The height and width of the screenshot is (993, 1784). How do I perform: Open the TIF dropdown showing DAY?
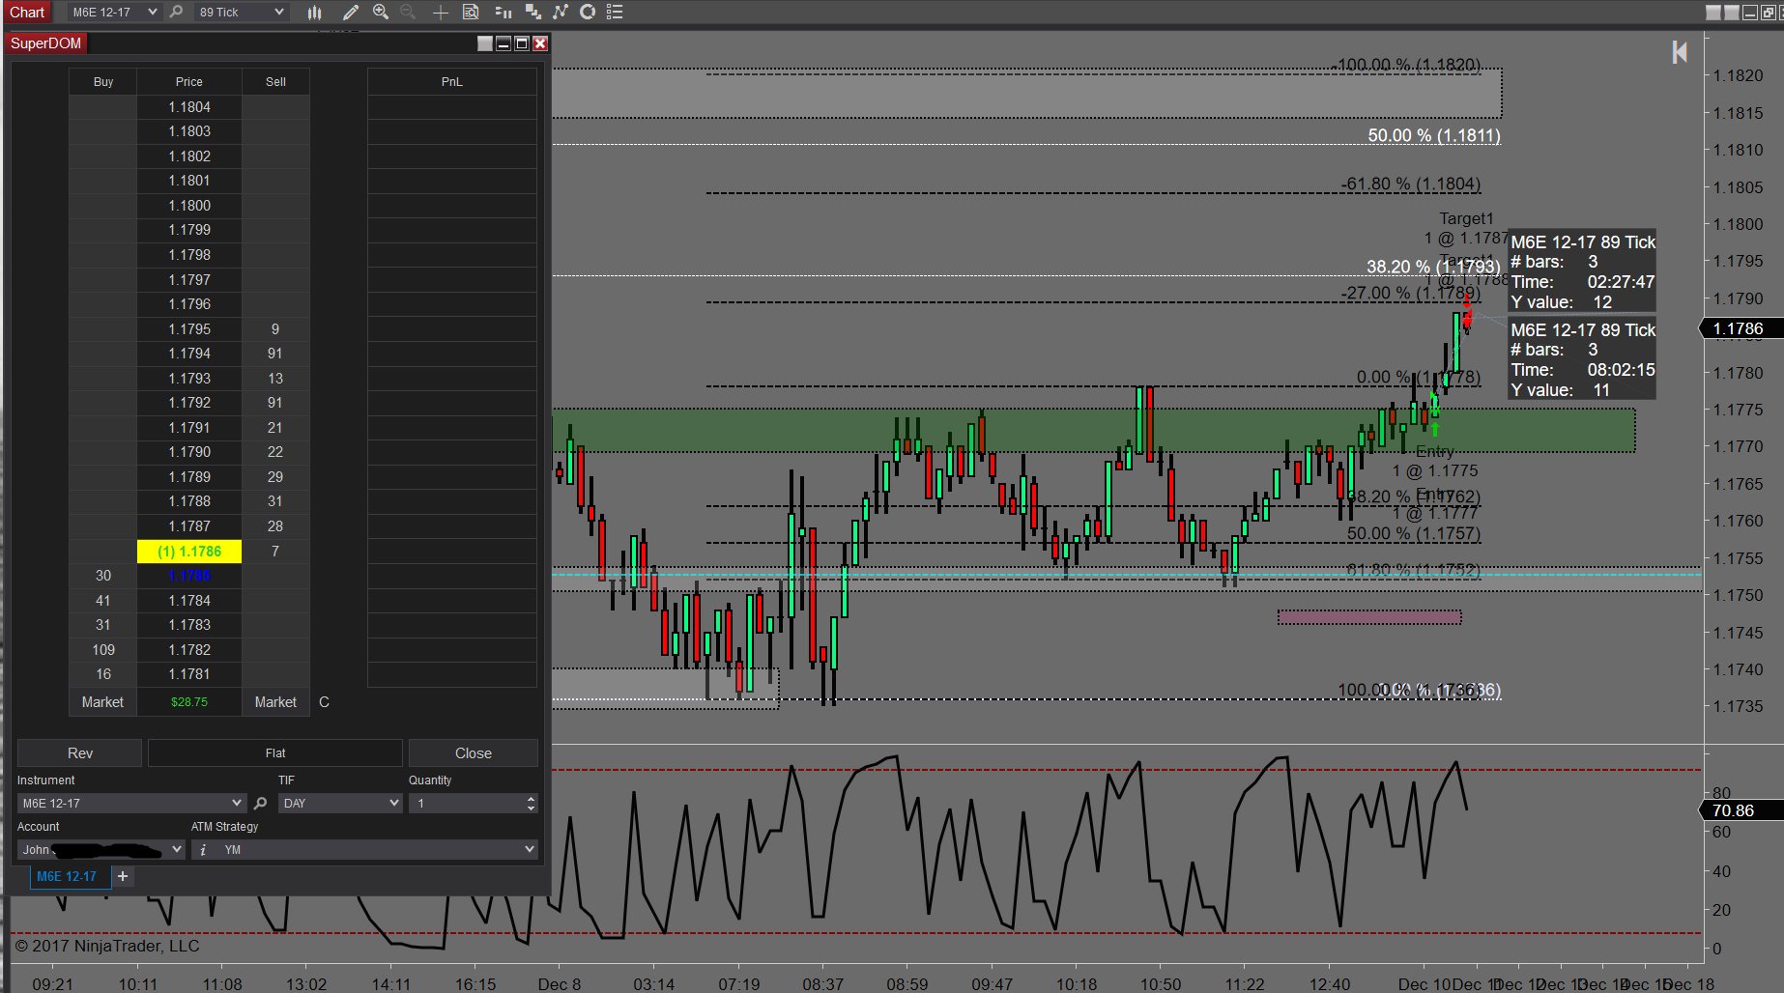(x=340, y=804)
